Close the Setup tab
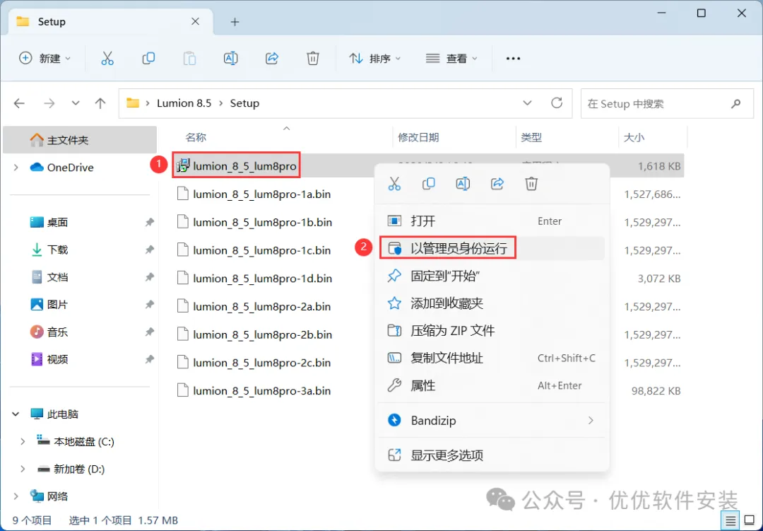Image resolution: width=763 pixels, height=531 pixels. (195, 21)
